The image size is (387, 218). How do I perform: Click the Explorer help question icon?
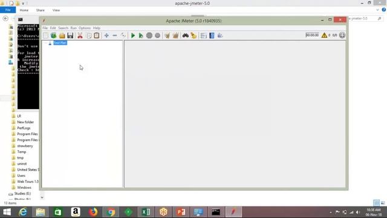click(x=383, y=10)
